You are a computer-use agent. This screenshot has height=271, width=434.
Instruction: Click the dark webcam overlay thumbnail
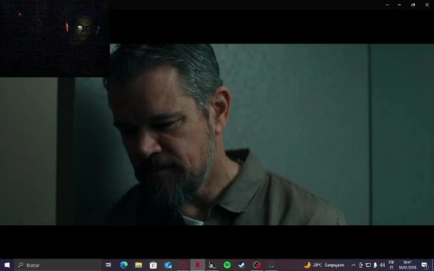[55, 39]
